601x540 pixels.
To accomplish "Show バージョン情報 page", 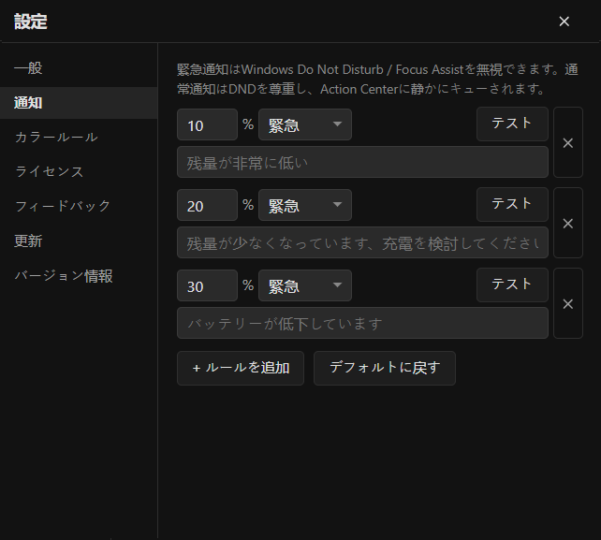I will pyautogui.click(x=79, y=276).
